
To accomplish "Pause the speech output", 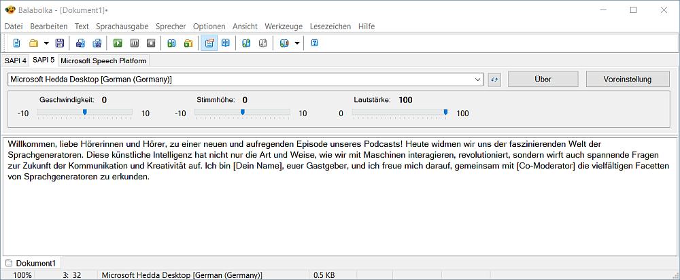I will click(x=134, y=43).
